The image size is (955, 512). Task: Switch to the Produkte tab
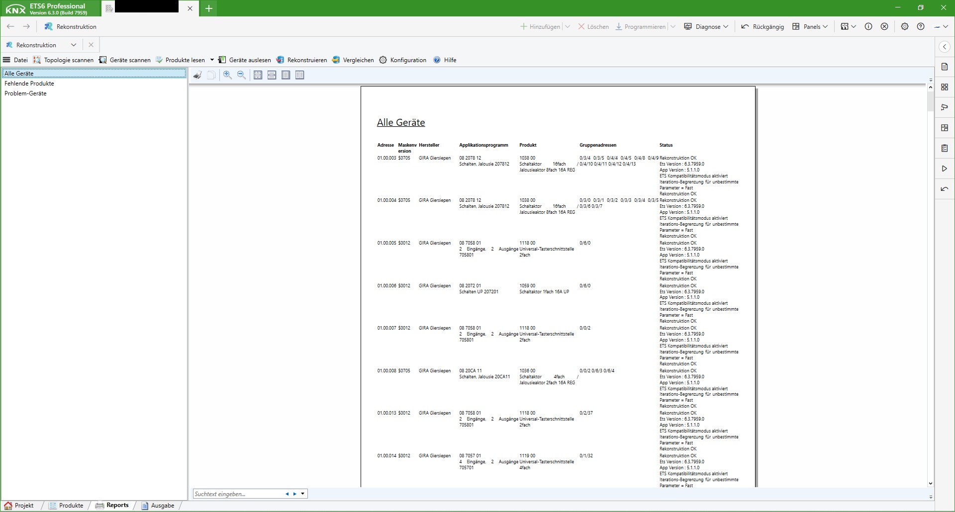(66, 506)
